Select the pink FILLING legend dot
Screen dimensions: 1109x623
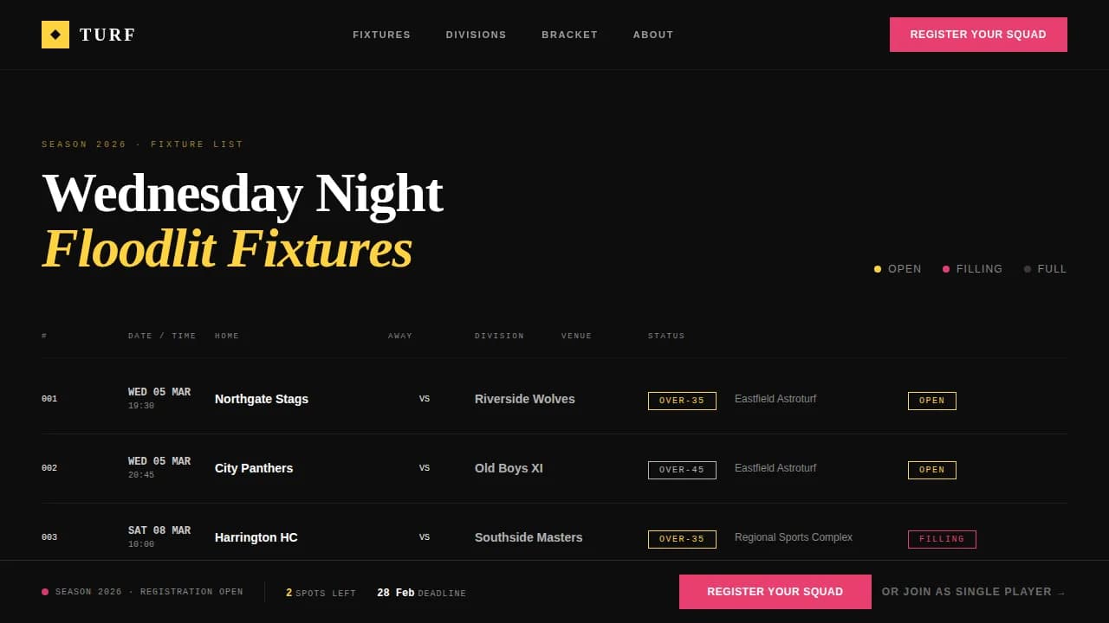[946, 269]
